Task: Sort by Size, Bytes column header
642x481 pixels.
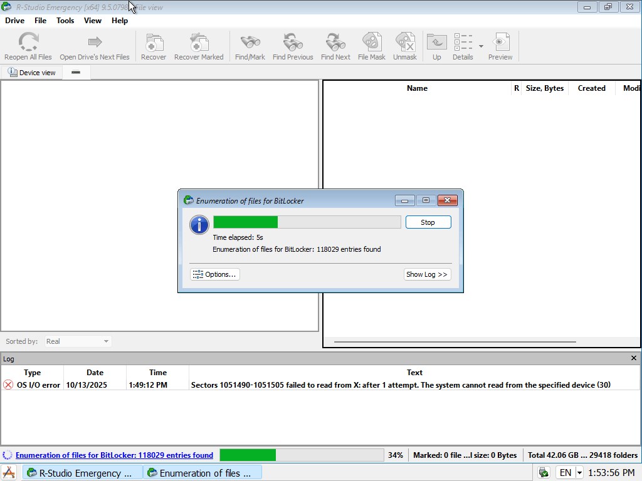Action: 545,88
